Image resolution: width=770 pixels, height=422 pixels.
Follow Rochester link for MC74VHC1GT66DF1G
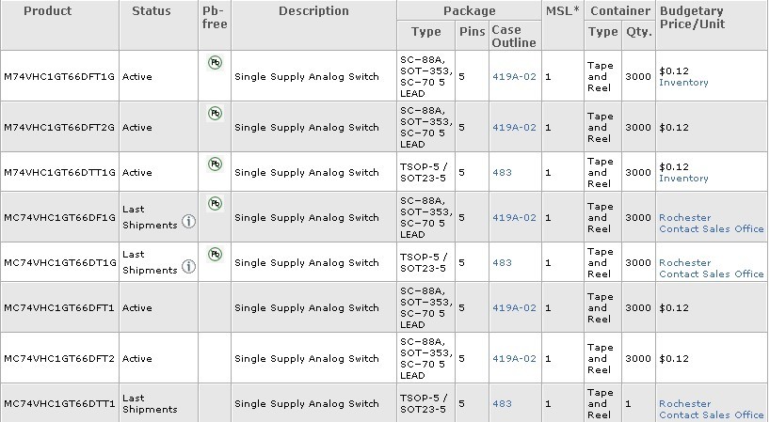pos(685,217)
